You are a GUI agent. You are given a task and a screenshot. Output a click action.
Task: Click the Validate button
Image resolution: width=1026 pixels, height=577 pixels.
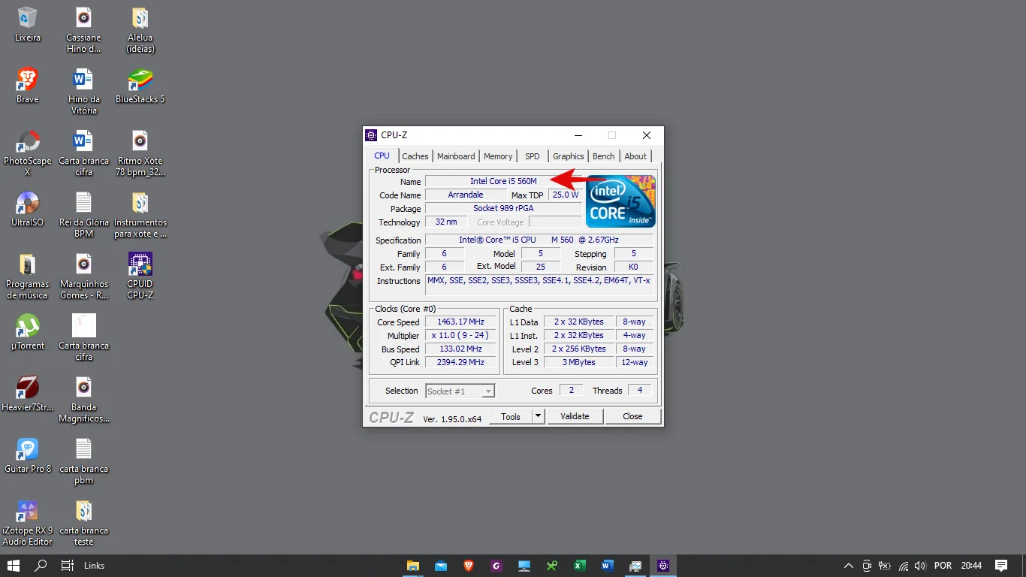click(x=575, y=416)
